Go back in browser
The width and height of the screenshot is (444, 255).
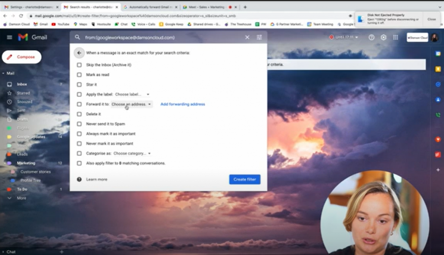5,16
